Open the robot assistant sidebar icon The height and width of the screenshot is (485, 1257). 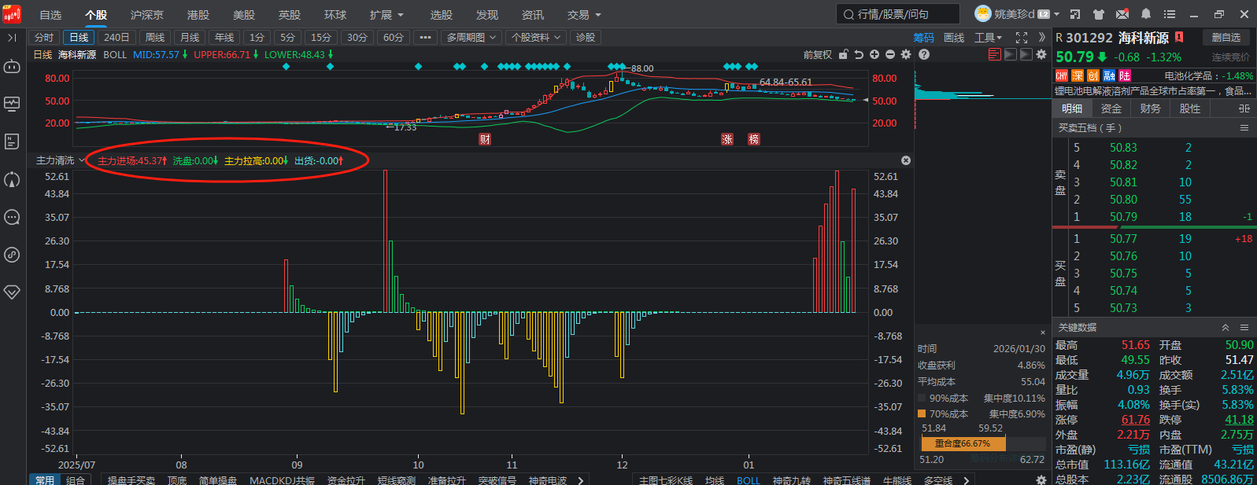[x=12, y=67]
